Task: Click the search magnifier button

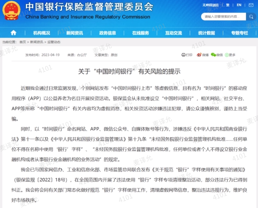Action: coord(251,17)
